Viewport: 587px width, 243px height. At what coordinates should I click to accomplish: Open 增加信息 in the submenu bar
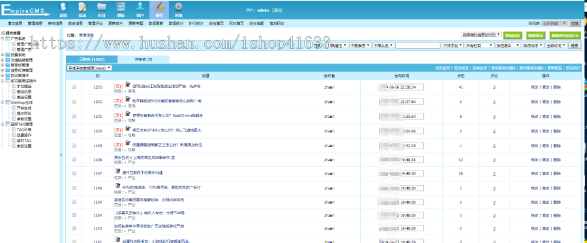pyautogui.click(x=14, y=23)
